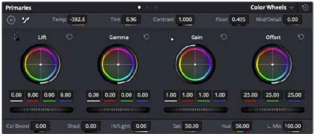Pick black point crosshair beside Lift
The width and height of the screenshot is (314, 134).
[15, 38]
